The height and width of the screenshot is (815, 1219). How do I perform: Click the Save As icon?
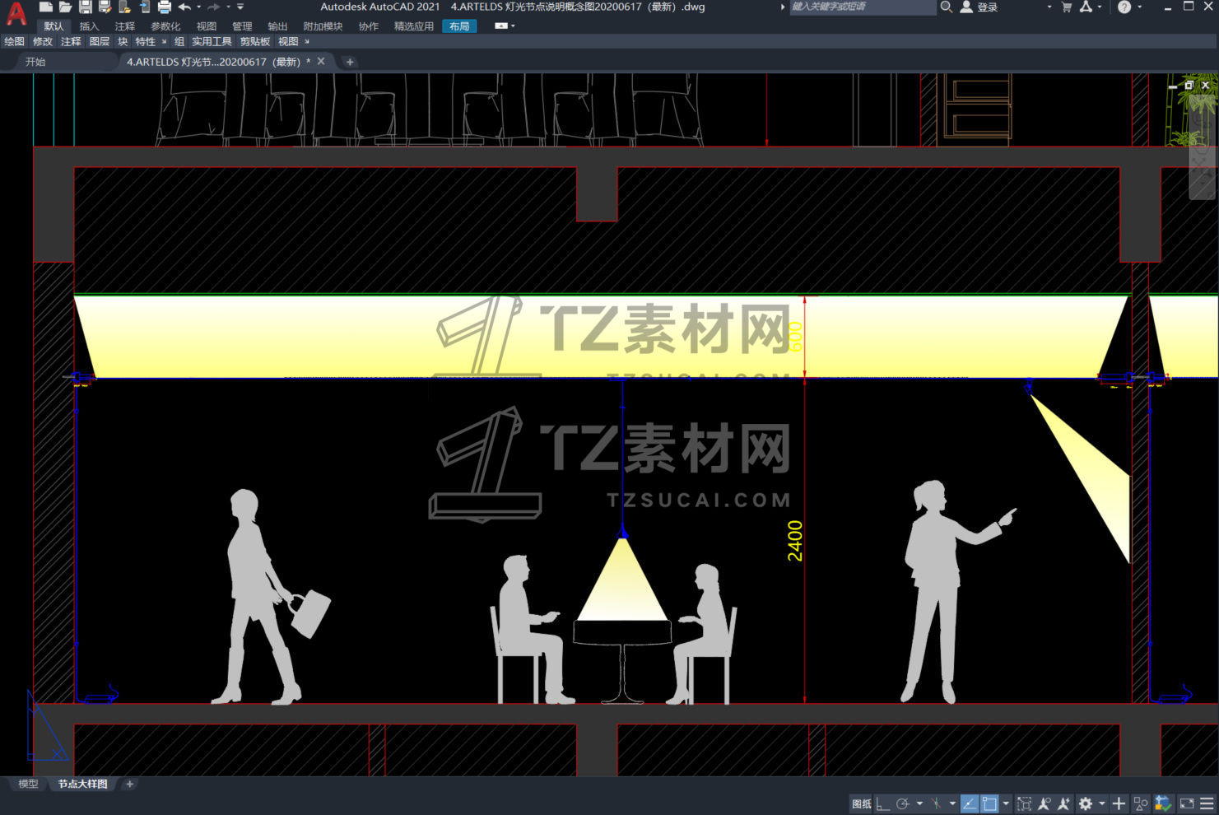coord(105,7)
